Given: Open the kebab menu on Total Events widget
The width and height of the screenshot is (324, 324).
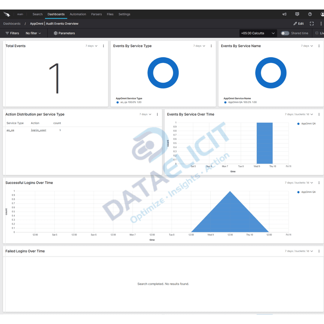Looking at the screenshot, I should (x=103, y=46).
